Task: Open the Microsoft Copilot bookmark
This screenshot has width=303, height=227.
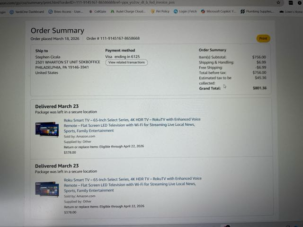Action: (x=218, y=11)
